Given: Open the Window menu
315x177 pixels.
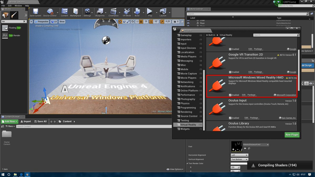Looking at the screenshot, I should pyautogui.click(x=18, y=6).
